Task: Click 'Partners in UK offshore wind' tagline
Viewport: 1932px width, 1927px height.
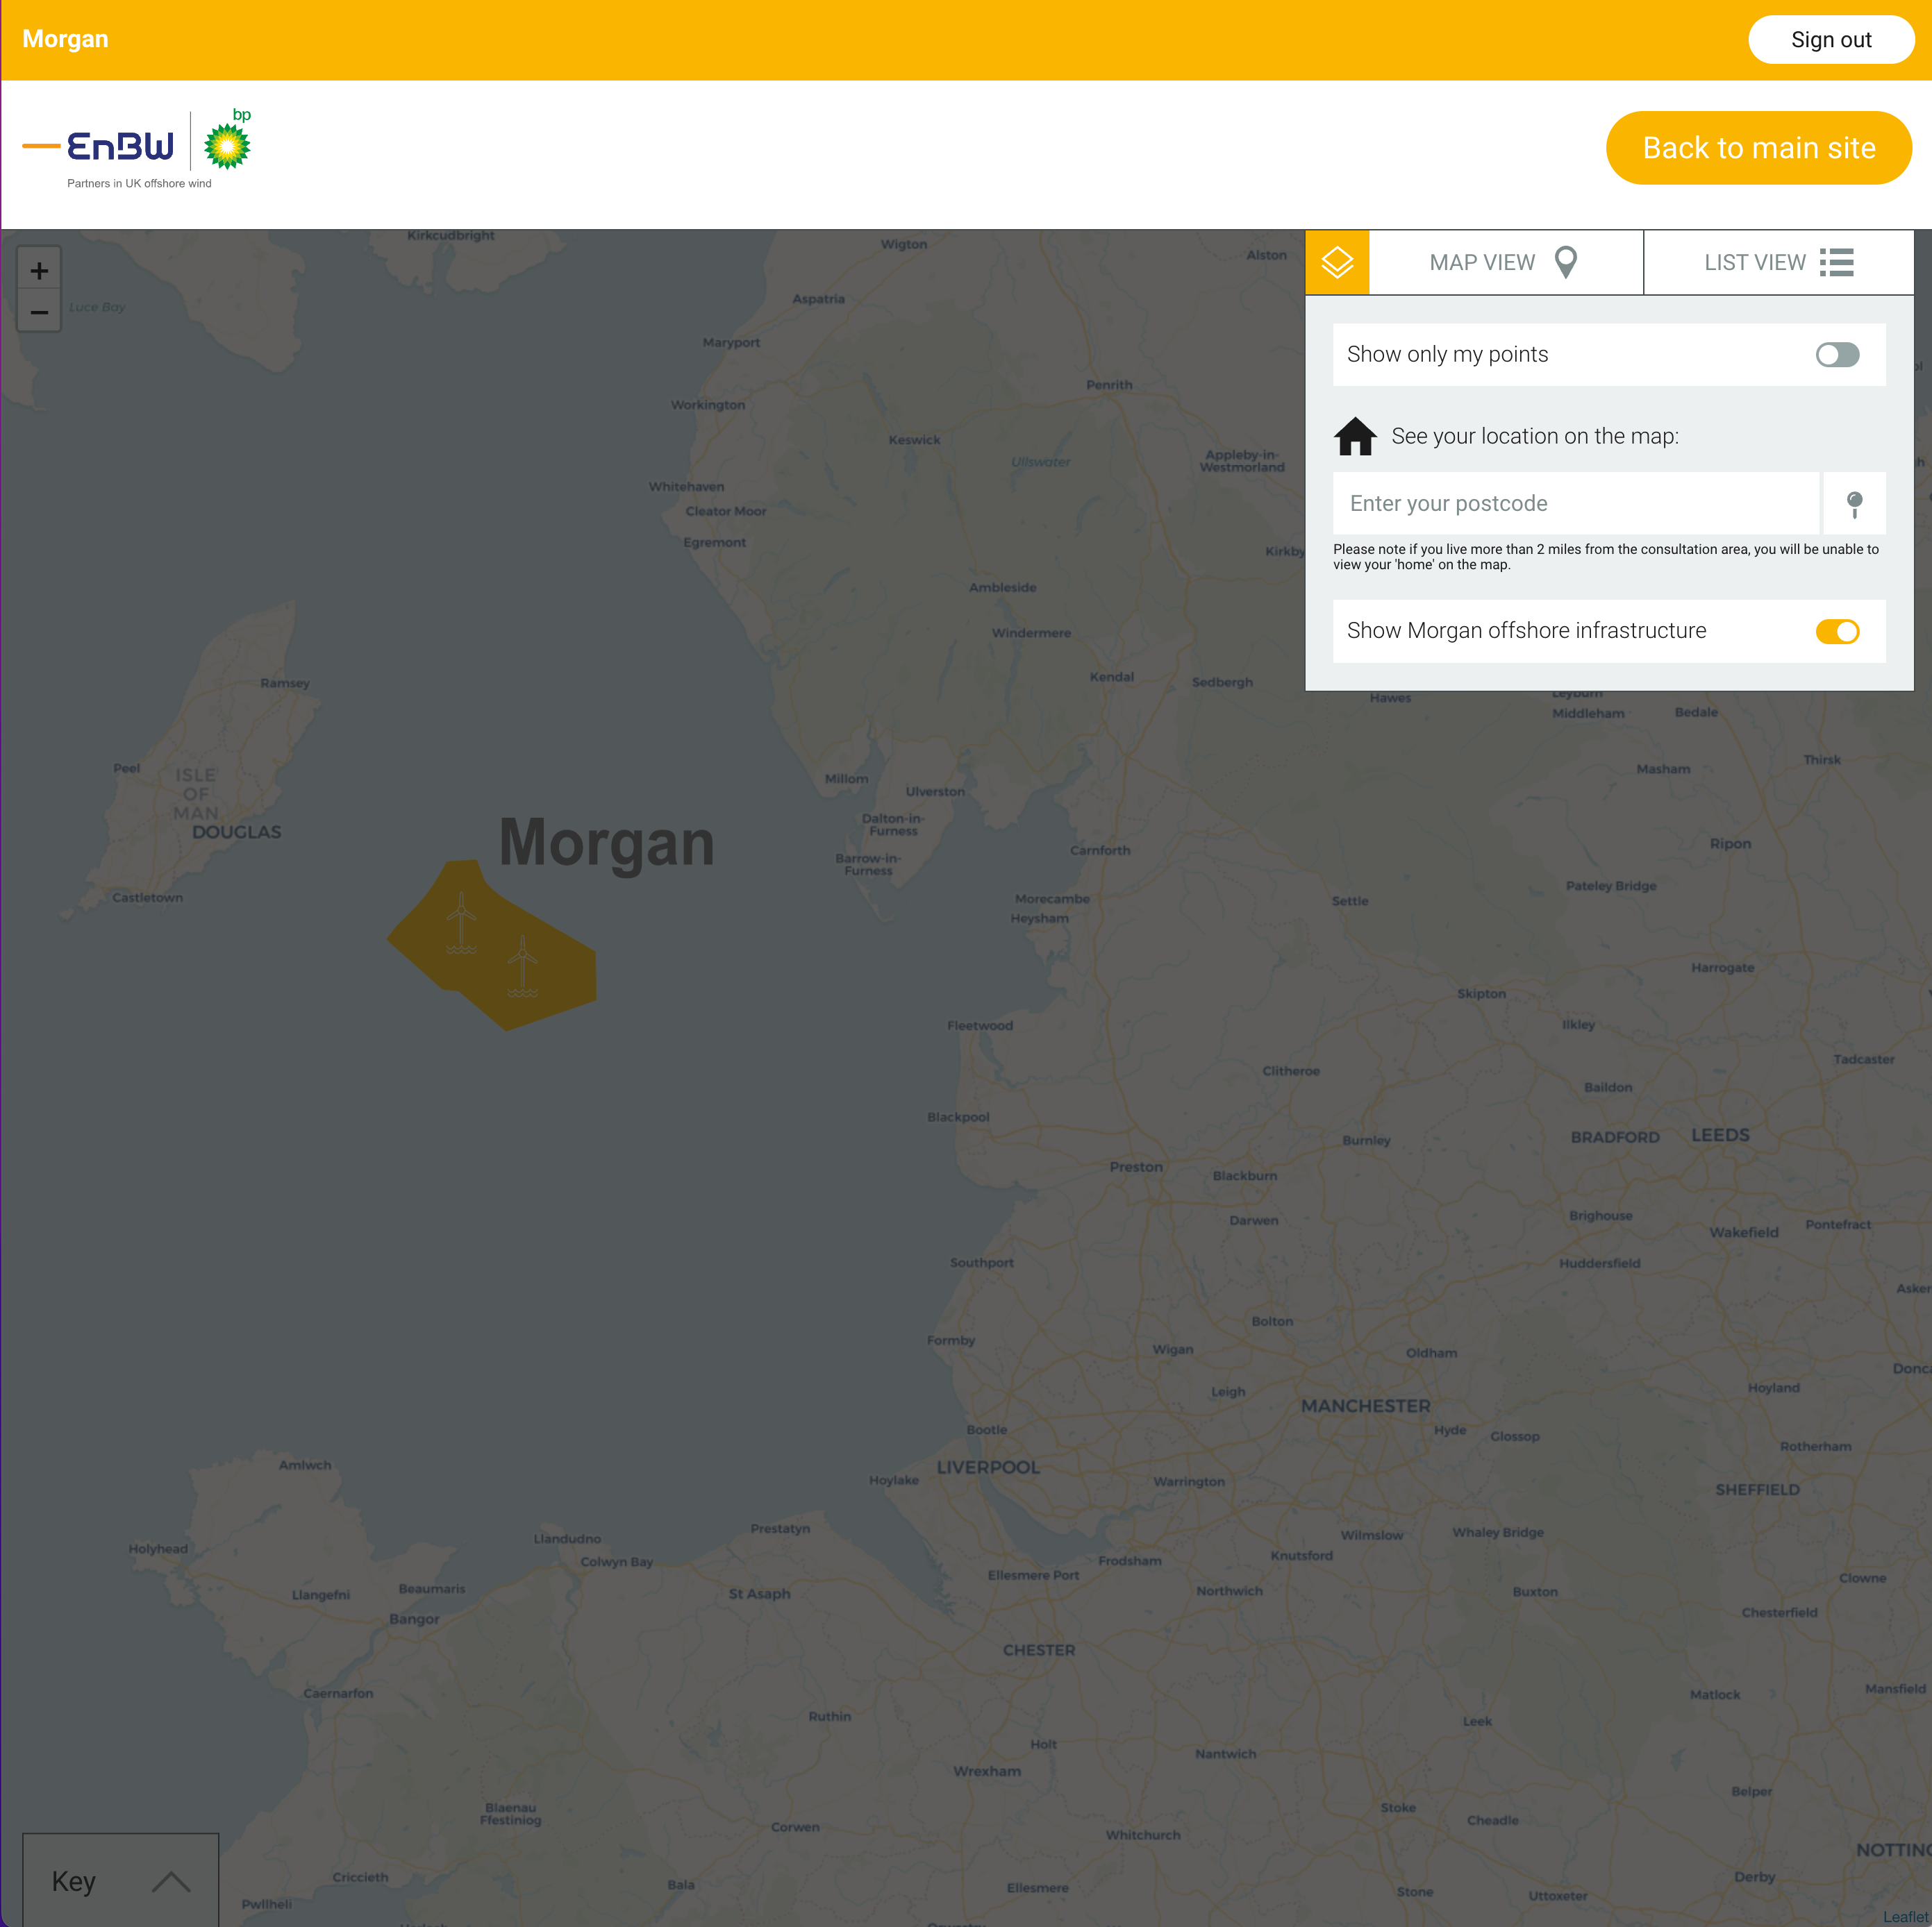Action: (x=139, y=184)
